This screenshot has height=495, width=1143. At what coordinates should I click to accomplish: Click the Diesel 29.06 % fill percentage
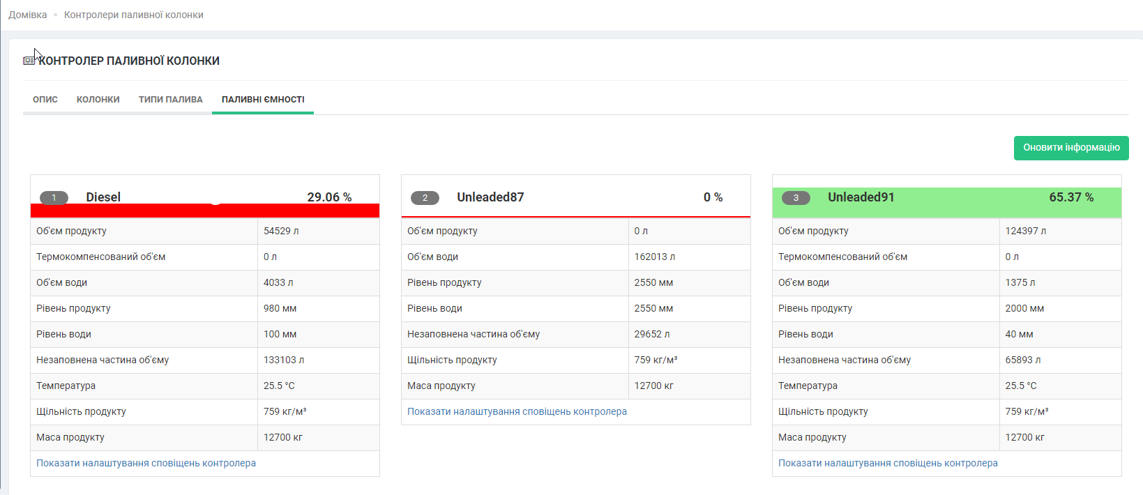329,197
